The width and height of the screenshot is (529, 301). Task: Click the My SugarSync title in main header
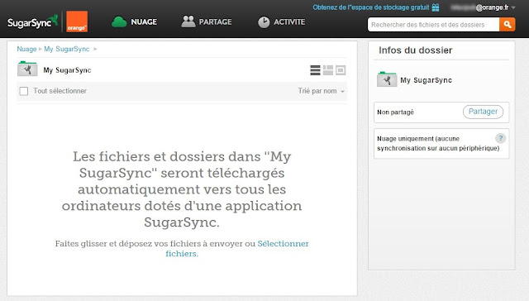click(x=67, y=70)
